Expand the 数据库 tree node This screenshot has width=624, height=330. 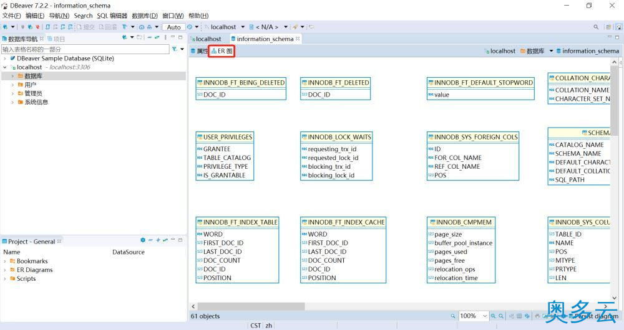tap(12, 76)
